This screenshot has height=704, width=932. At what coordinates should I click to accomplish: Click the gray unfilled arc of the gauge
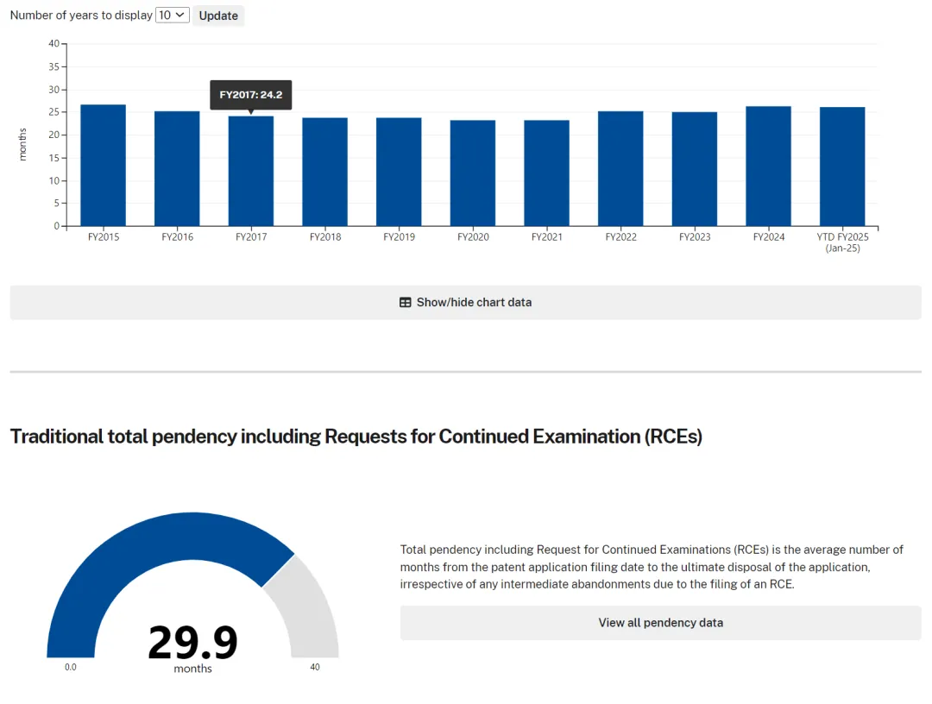309,612
